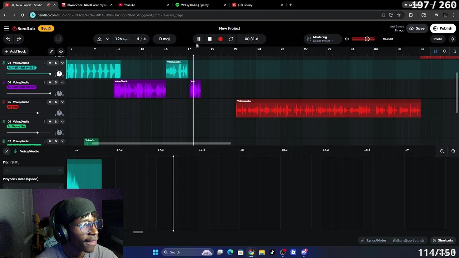Zoom in the main timeline
The width and height of the screenshot is (459, 258).
coord(454,51)
